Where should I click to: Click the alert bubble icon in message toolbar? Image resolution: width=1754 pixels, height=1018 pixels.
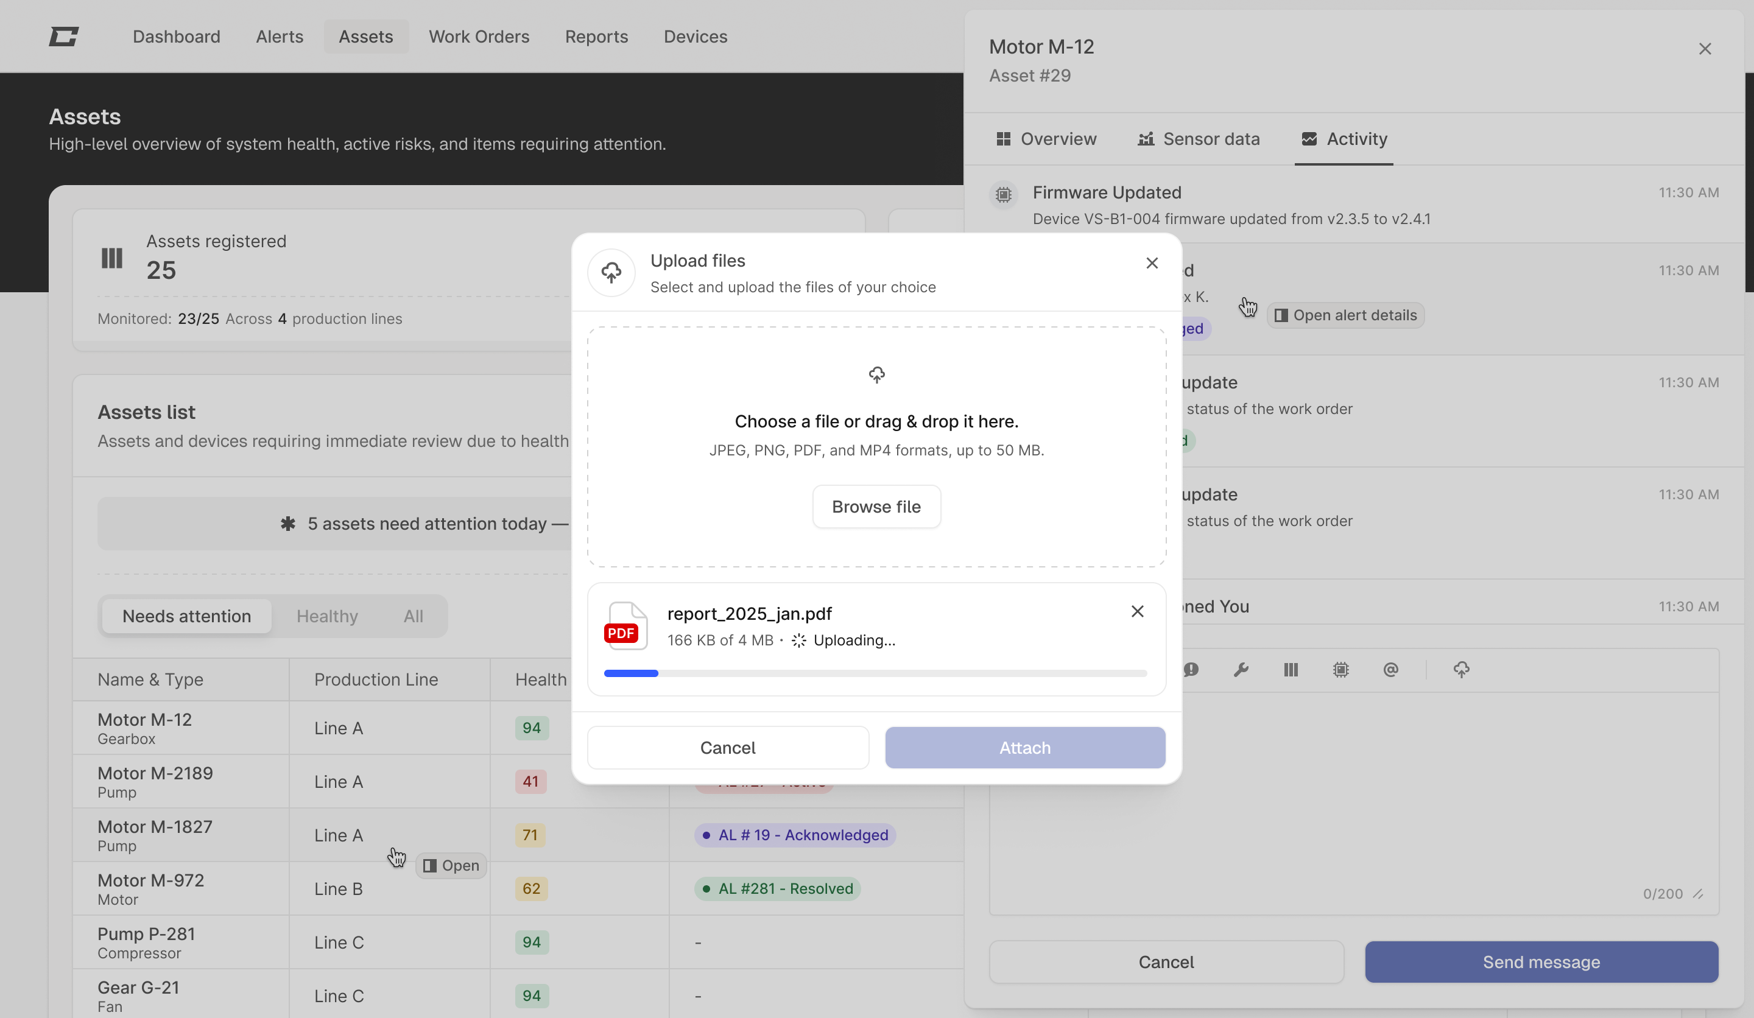tap(1191, 669)
